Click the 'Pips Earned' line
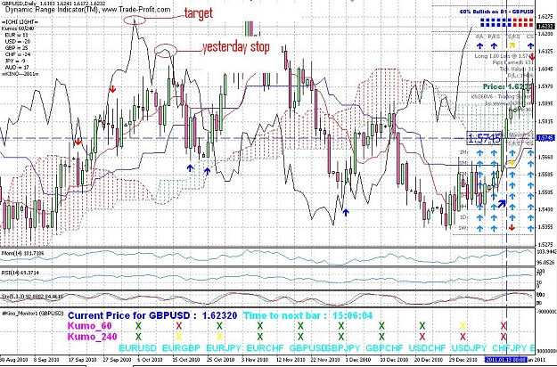Viewport: 557px width, 367px height. [513, 63]
